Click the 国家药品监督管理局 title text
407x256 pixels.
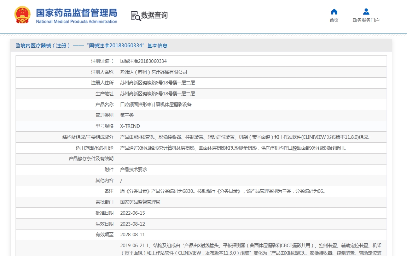pos(77,13)
